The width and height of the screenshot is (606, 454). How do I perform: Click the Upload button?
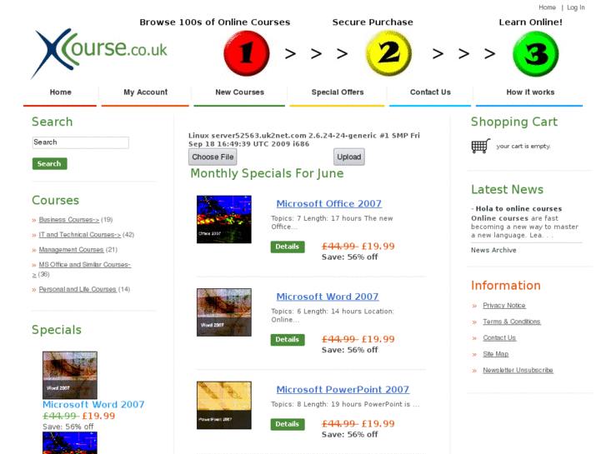(348, 157)
